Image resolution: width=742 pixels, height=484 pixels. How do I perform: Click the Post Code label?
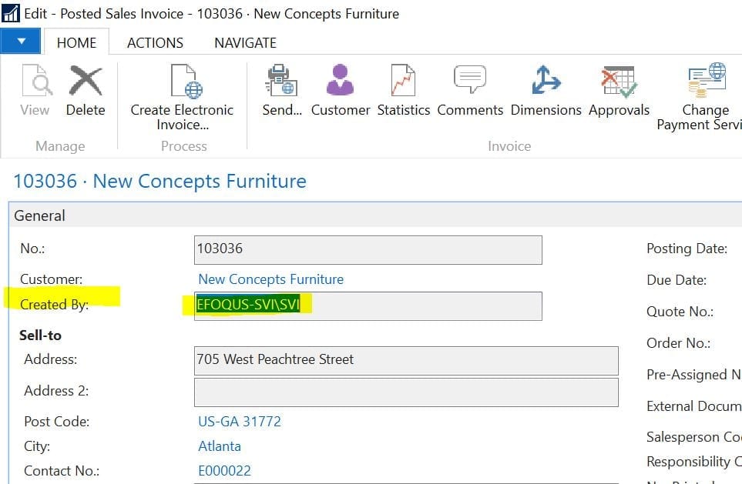(57, 422)
